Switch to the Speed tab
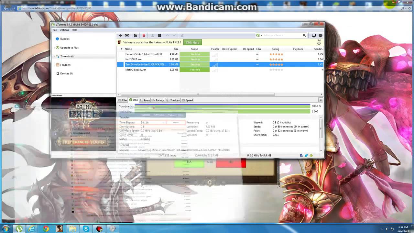The height and width of the screenshot is (233, 414). (x=187, y=100)
